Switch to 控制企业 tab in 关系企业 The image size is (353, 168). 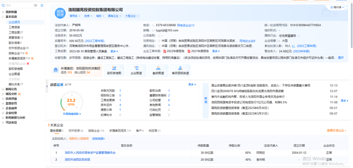(96, 131)
